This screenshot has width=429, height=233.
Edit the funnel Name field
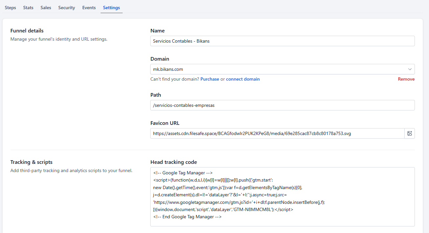[x=282, y=41]
